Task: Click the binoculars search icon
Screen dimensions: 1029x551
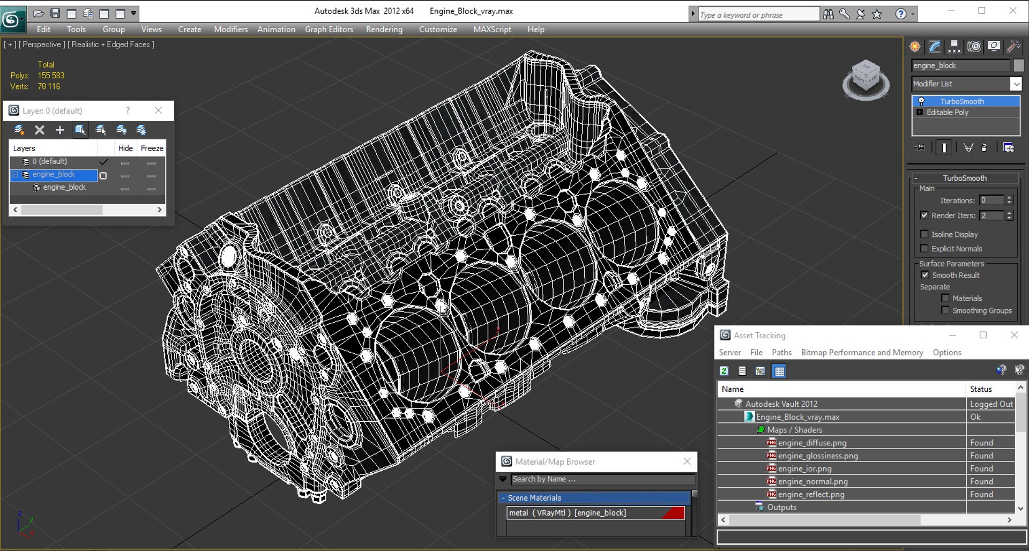Action: pos(829,14)
